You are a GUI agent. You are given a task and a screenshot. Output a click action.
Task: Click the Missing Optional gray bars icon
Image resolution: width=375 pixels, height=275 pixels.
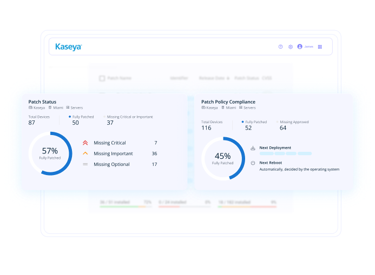85,164
